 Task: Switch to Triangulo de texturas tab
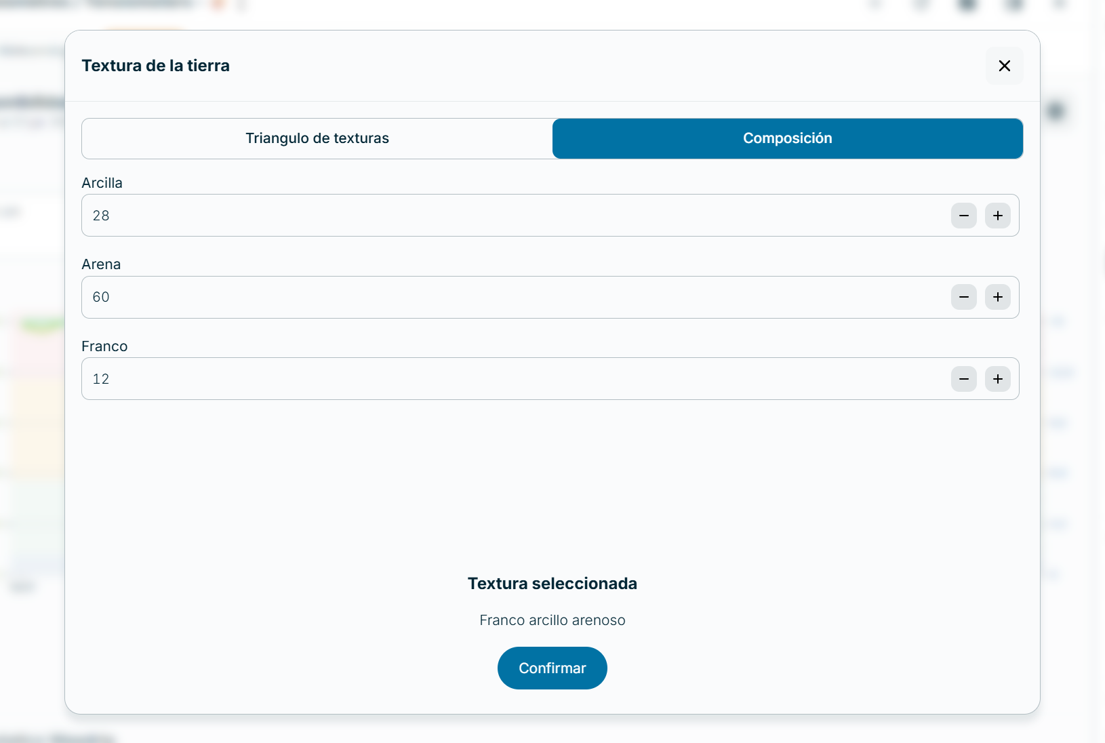point(317,138)
